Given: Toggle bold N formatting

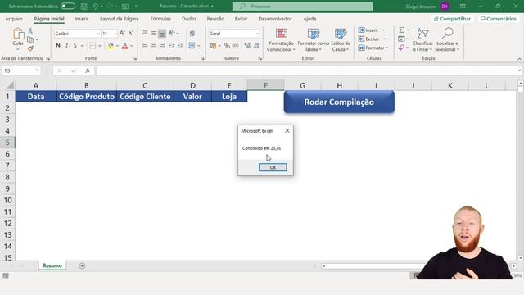Looking at the screenshot, I should (58, 46).
